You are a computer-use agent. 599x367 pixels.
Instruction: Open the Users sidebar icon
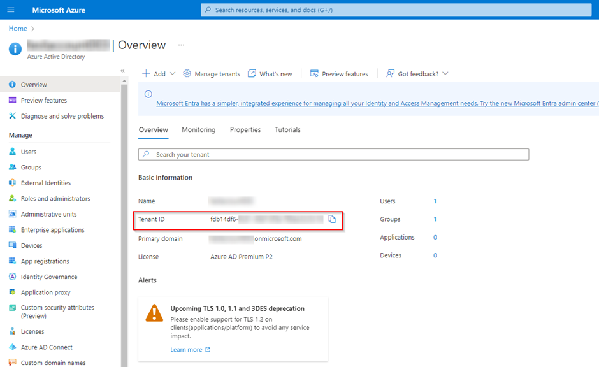click(x=12, y=151)
